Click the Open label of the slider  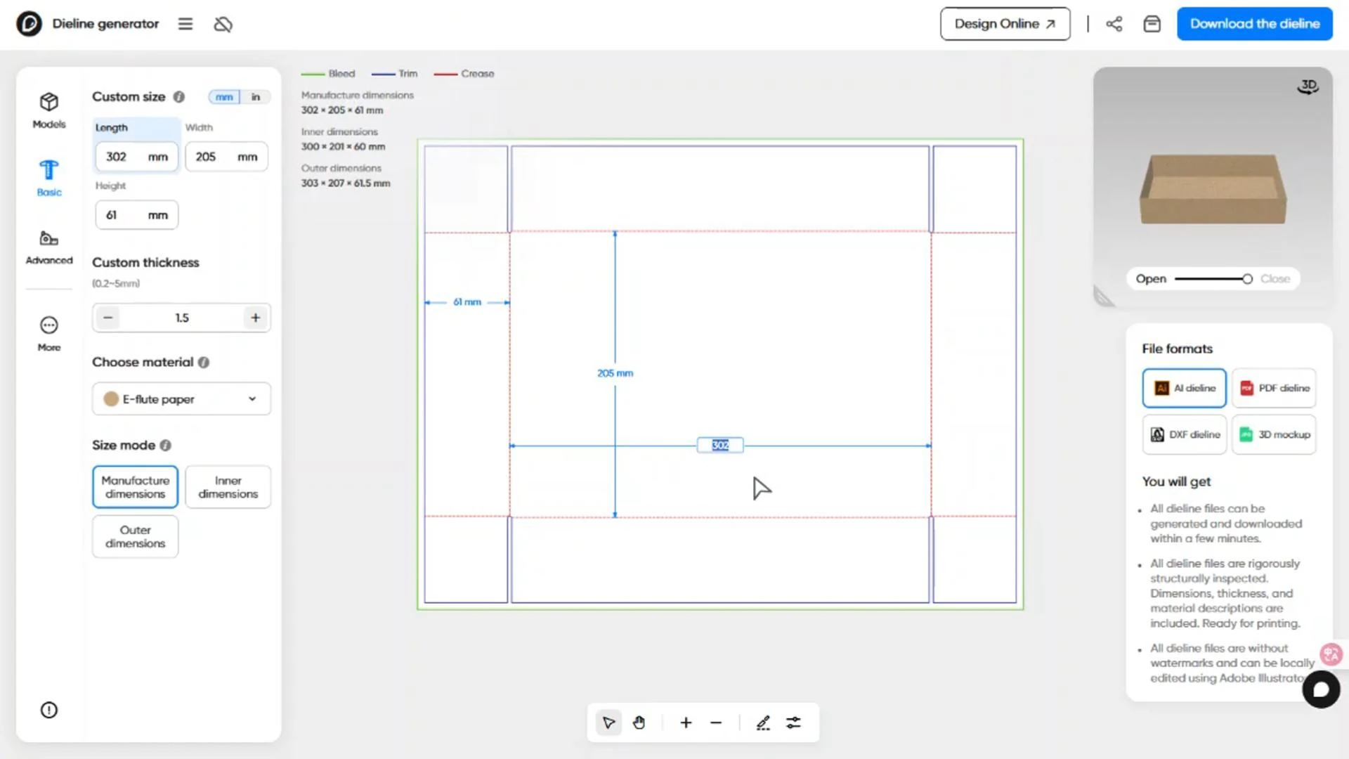click(x=1151, y=279)
